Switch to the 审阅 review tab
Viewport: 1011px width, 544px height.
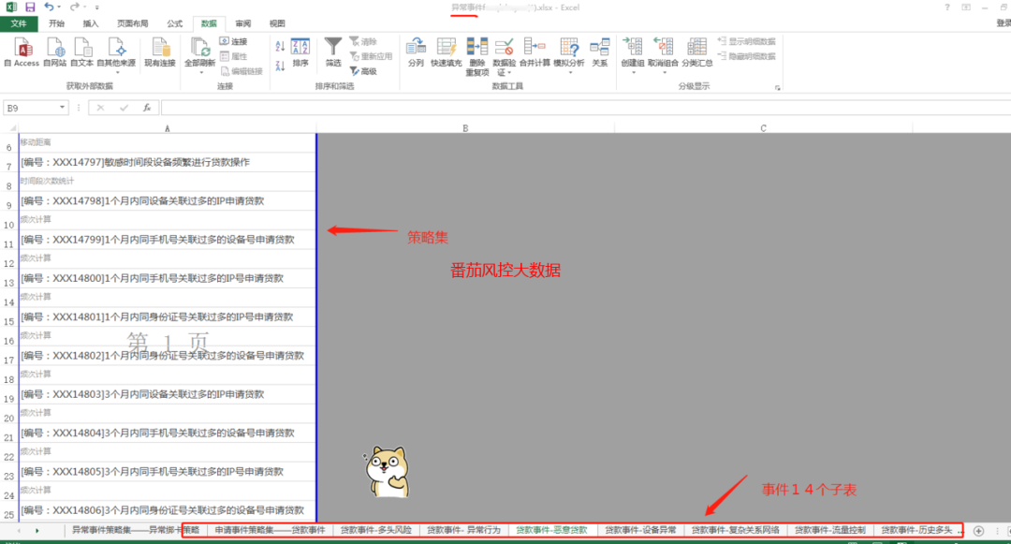click(x=243, y=23)
